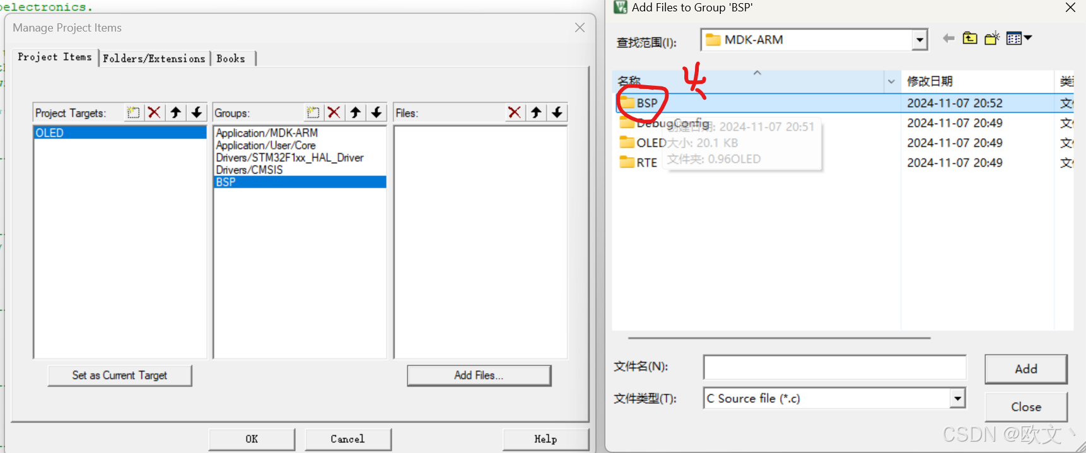Image resolution: width=1086 pixels, height=453 pixels.
Task: Go back to the previous folder
Action: [x=948, y=38]
